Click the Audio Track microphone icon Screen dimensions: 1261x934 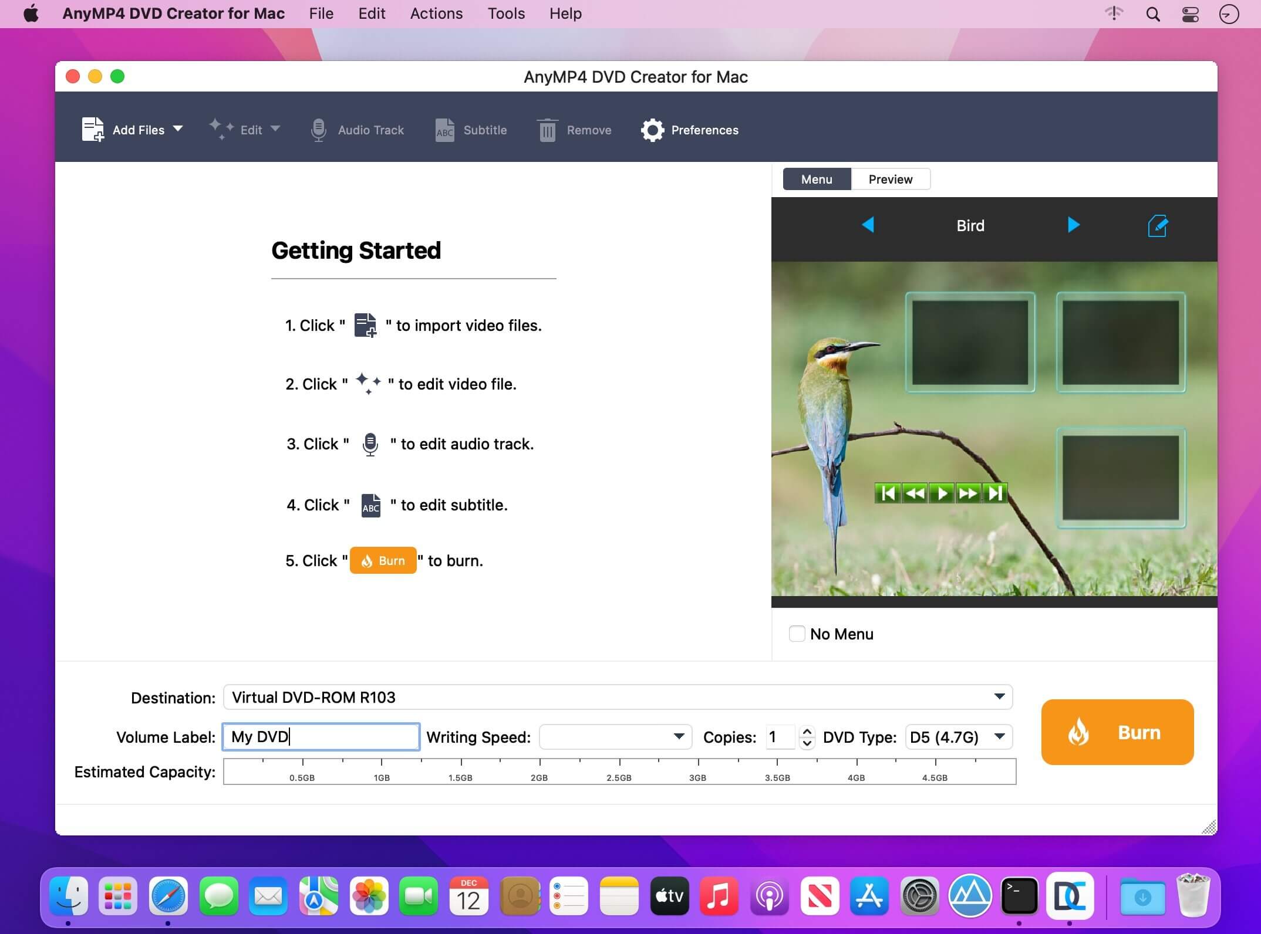318,130
